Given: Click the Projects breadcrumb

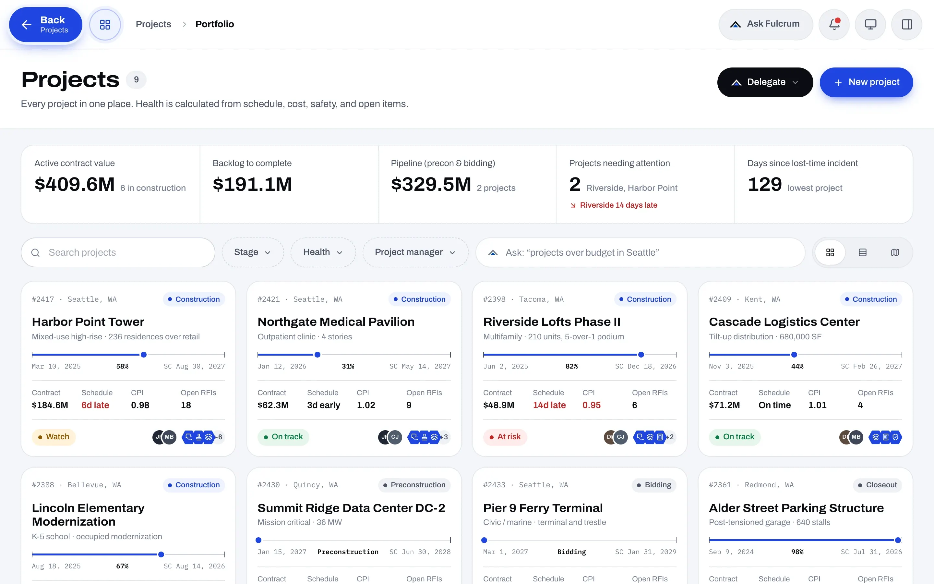Looking at the screenshot, I should (153, 24).
